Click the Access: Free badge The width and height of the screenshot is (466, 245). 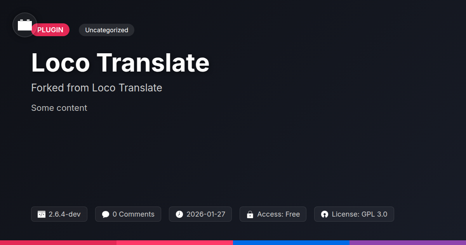273,214
